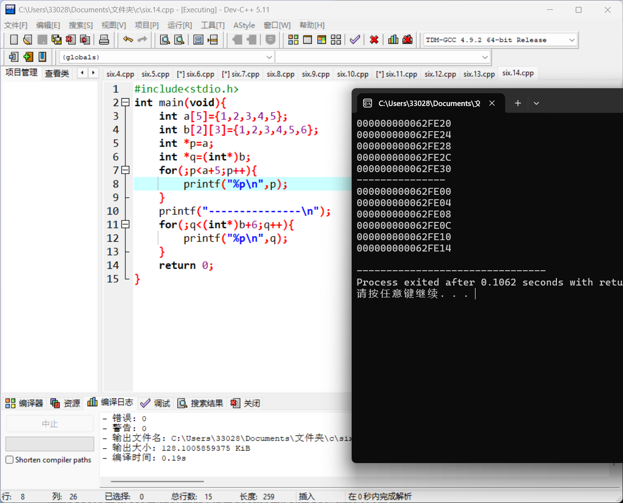The height and width of the screenshot is (503, 623).
Task: Click the 关闭 bottom panel tab
Action: 245,403
